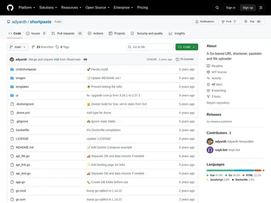Click the search magnifier icon in header
Viewport: 271px width, 203px height.
coord(217,8)
